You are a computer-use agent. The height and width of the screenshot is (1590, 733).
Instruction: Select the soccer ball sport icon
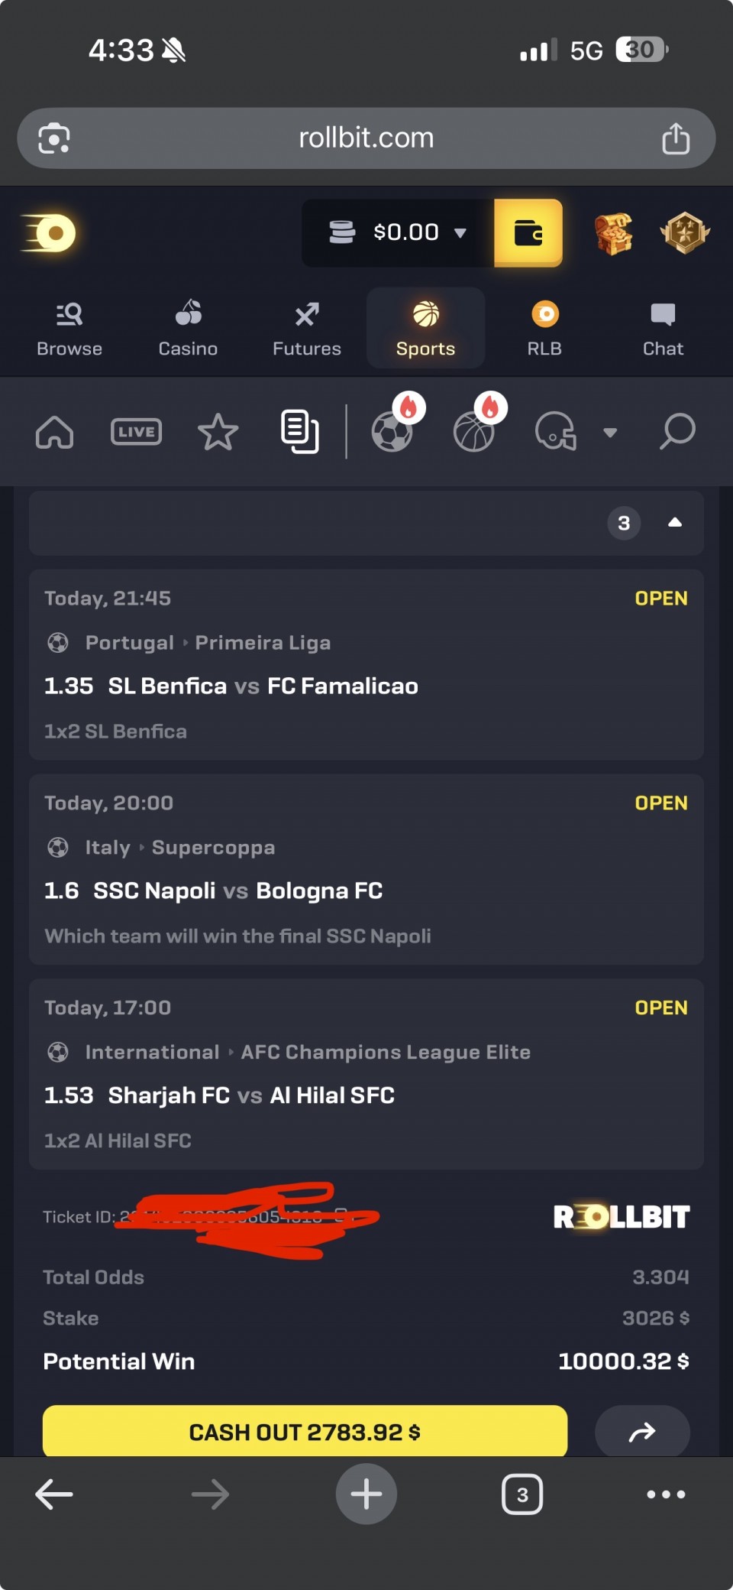tap(392, 432)
